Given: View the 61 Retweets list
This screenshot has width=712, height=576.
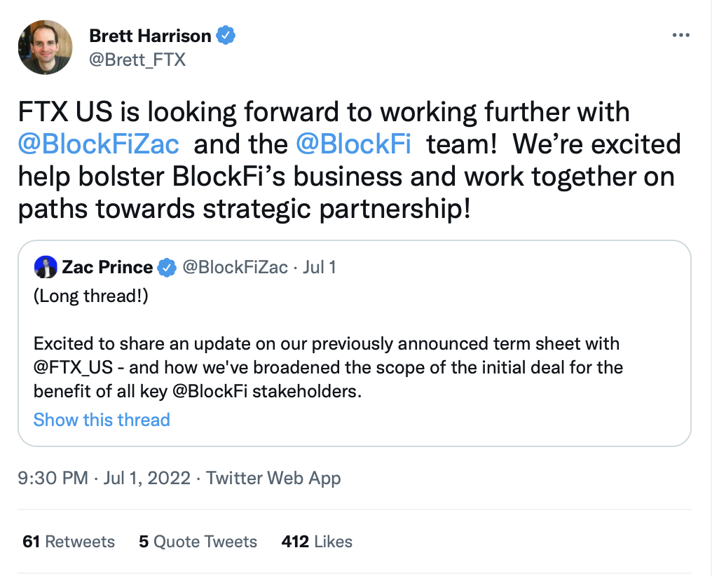Looking at the screenshot, I should tap(69, 541).
